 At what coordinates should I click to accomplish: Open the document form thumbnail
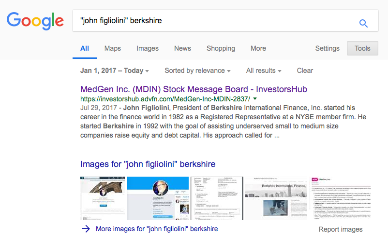[217, 198]
